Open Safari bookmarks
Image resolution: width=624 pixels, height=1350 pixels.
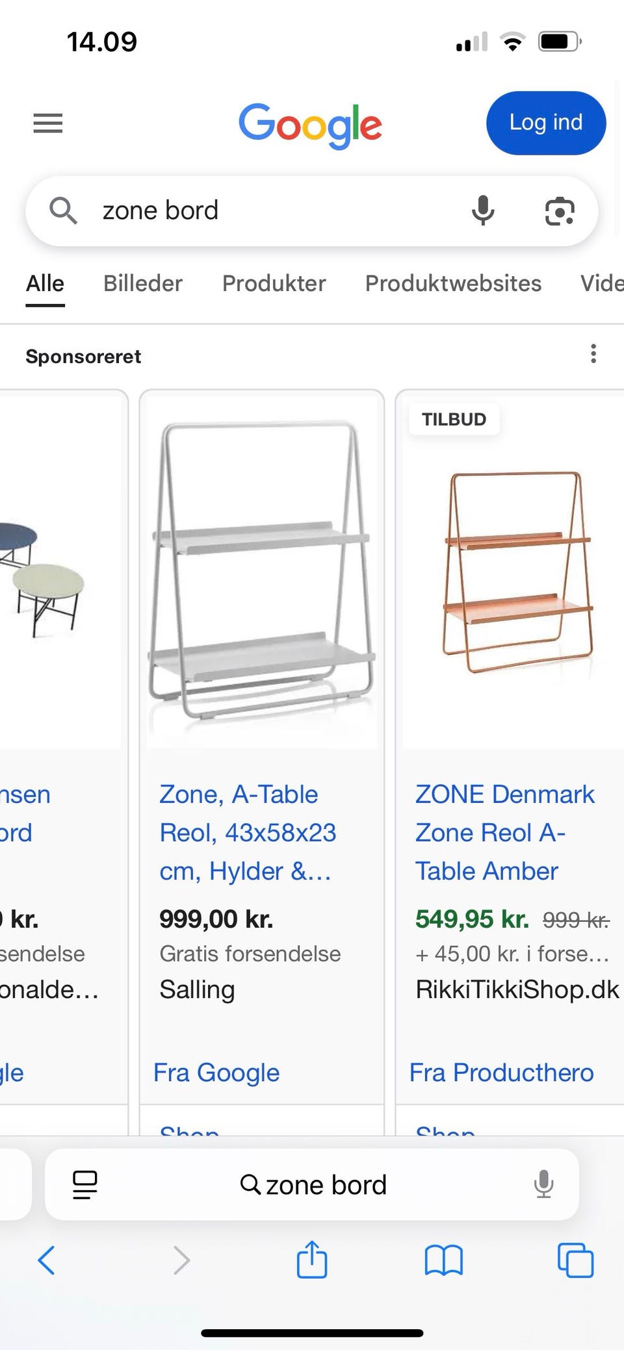pos(443,1261)
